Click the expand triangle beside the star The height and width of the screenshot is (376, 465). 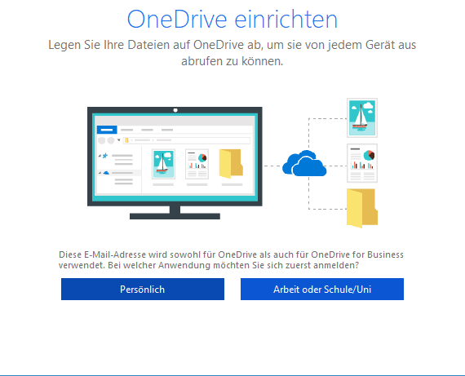pyautogui.click(x=100, y=156)
